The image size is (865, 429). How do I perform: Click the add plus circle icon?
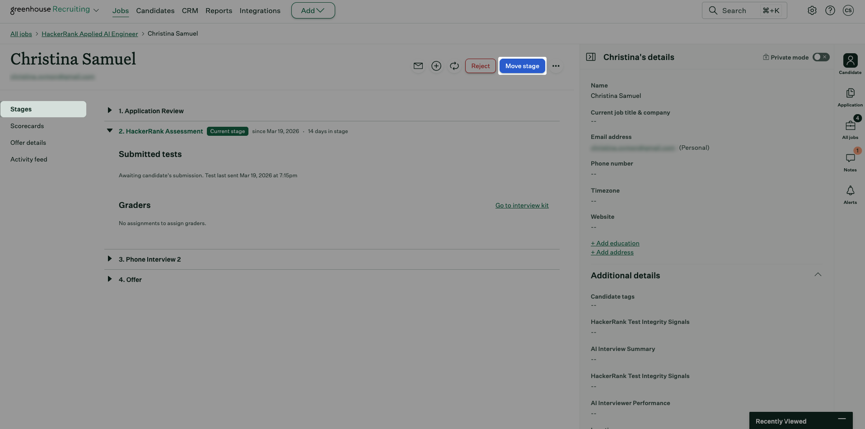436,66
